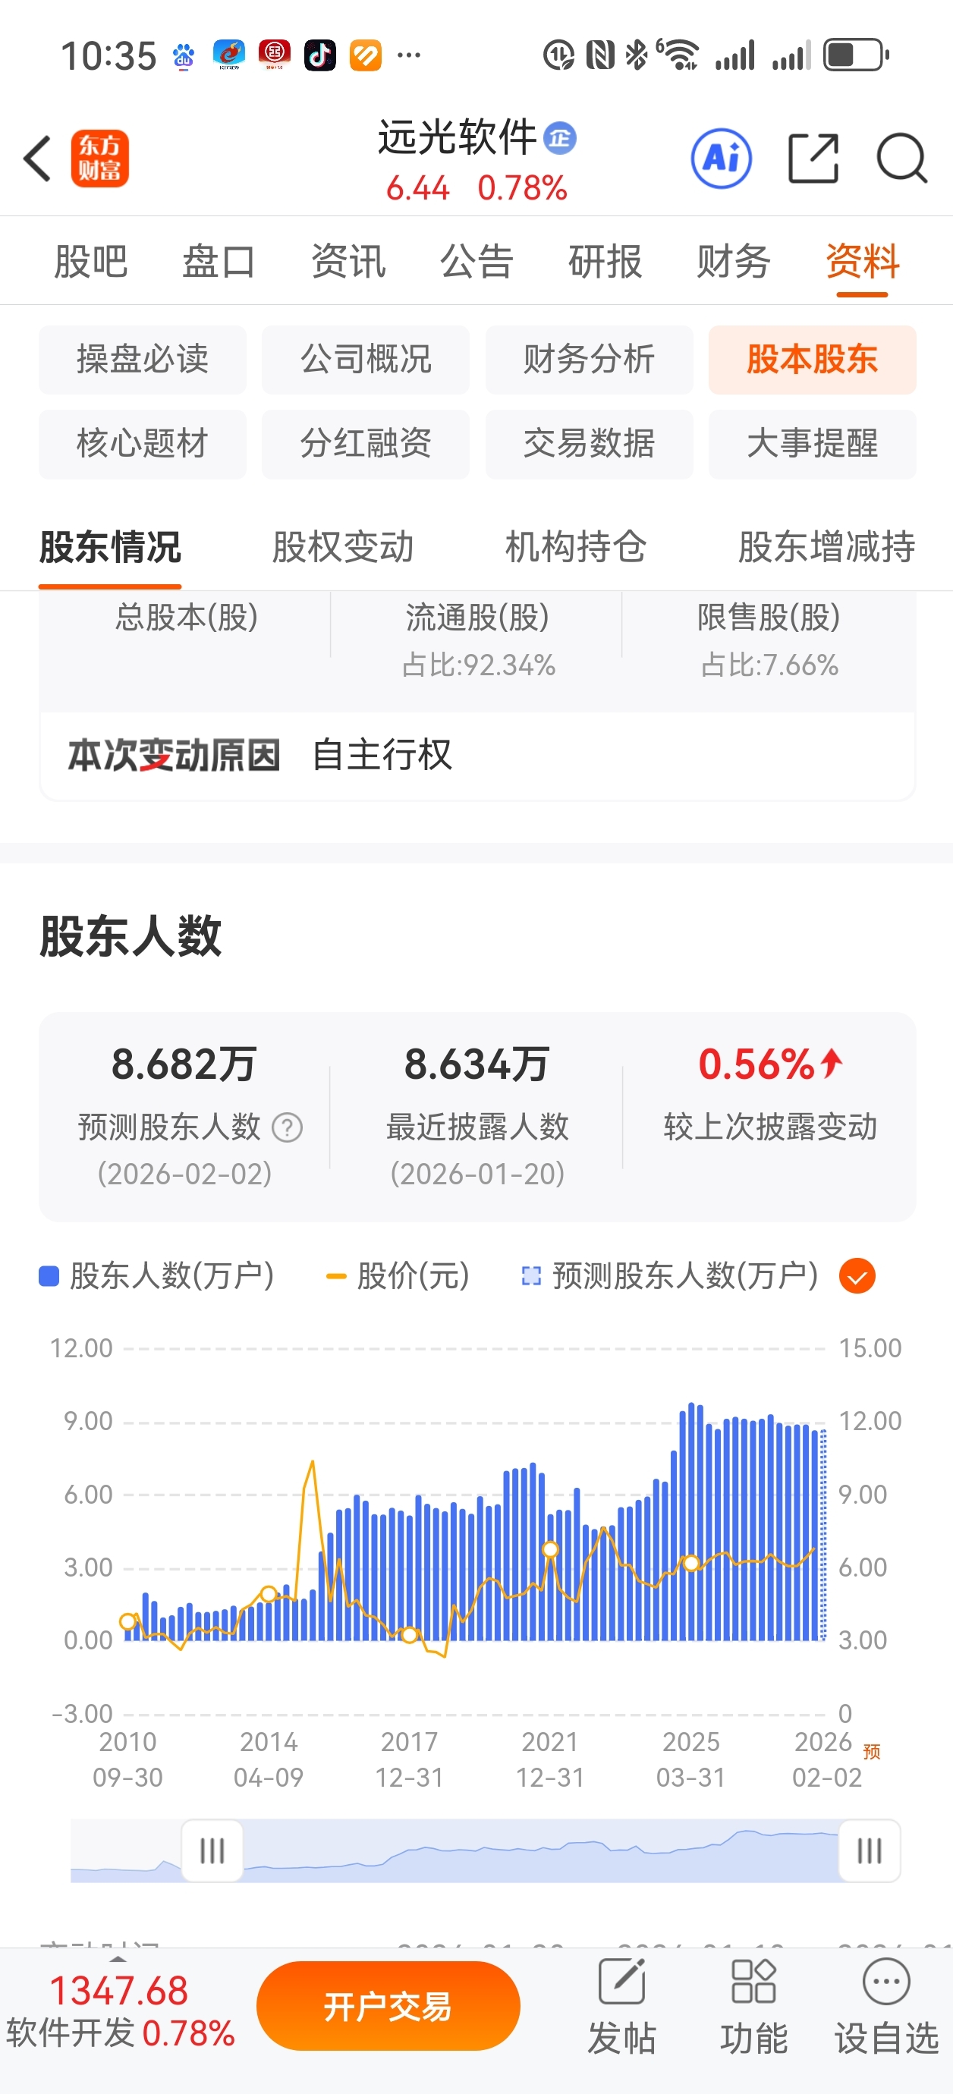Switch to the 盘口 tab
953x2094 pixels.
(x=219, y=261)
